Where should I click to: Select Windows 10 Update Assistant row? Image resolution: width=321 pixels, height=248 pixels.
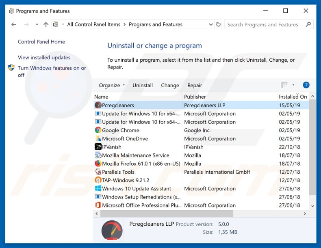201,188
